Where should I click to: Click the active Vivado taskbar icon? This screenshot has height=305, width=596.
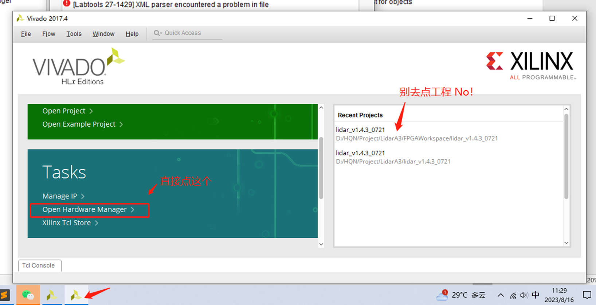tap(76, 295)
